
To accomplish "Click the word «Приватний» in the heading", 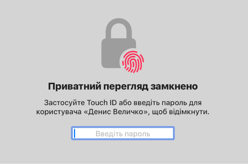I will [x=75, y=87].
